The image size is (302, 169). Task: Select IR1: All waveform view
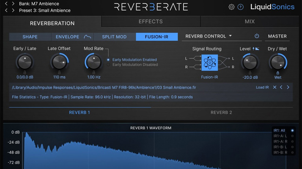coord(292,131)
